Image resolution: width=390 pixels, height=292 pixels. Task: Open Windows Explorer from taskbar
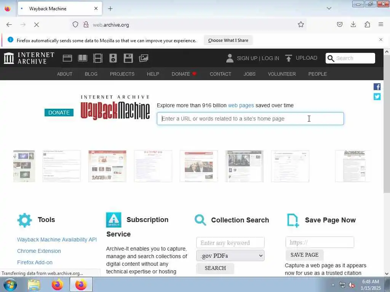click(x=34, y=285)
